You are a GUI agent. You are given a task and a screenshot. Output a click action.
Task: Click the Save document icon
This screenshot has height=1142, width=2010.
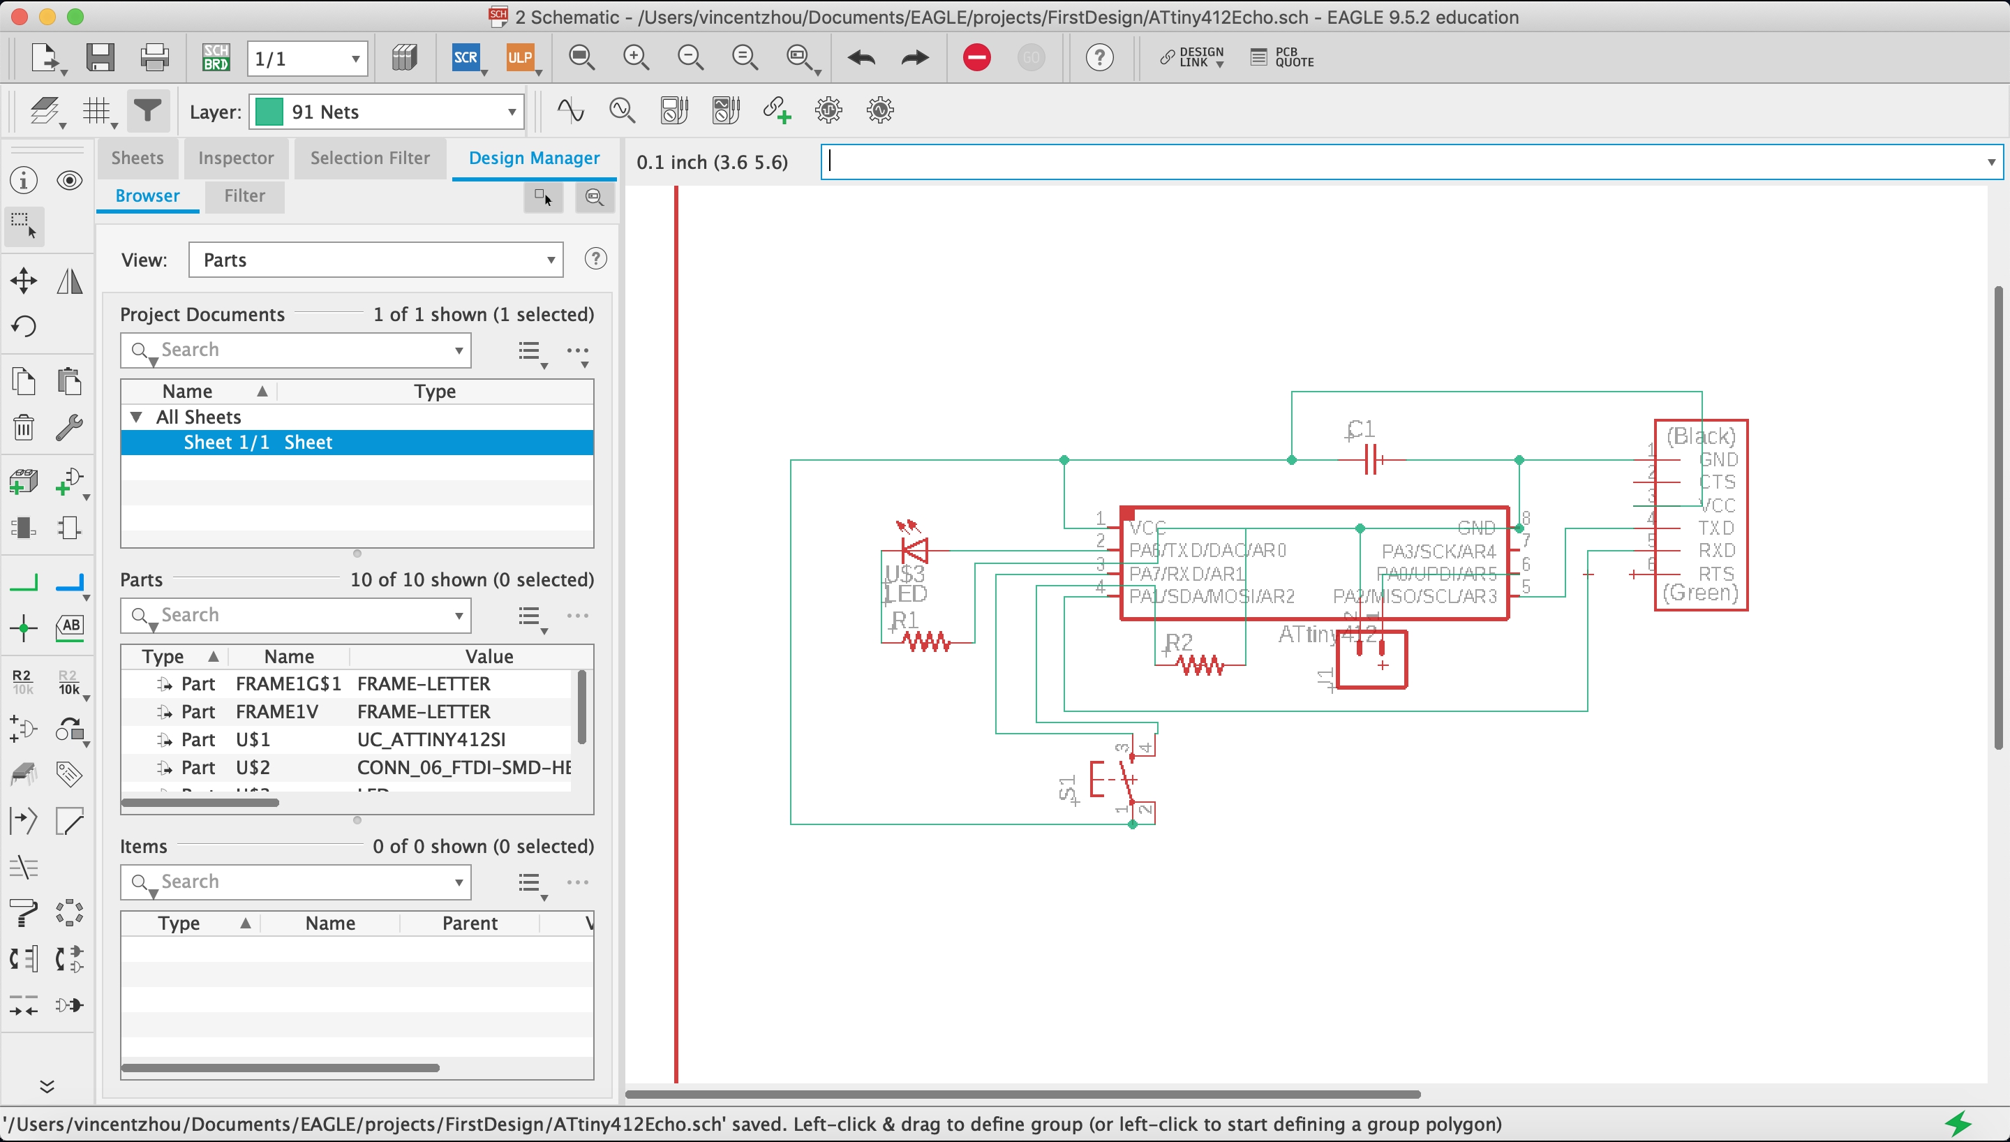[100, 58]
